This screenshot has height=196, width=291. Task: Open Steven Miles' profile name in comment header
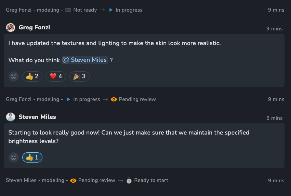click(37, 117)
